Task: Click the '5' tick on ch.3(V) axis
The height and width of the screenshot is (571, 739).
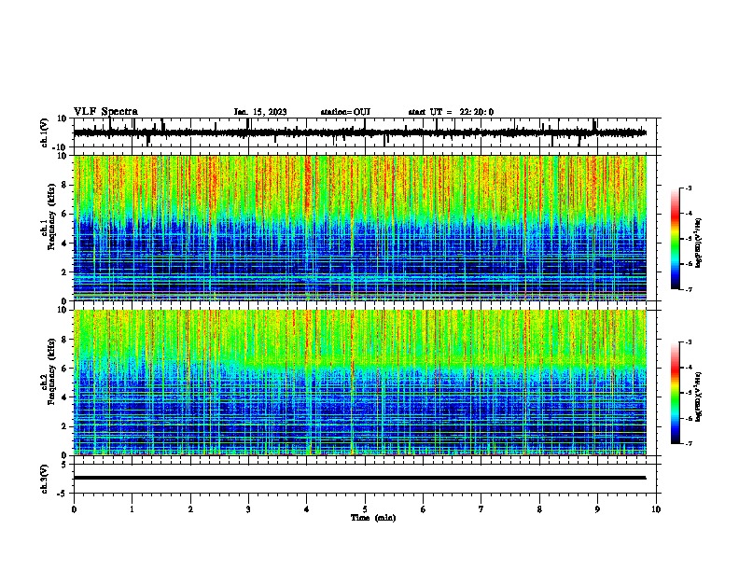Action: pos(64,465)
